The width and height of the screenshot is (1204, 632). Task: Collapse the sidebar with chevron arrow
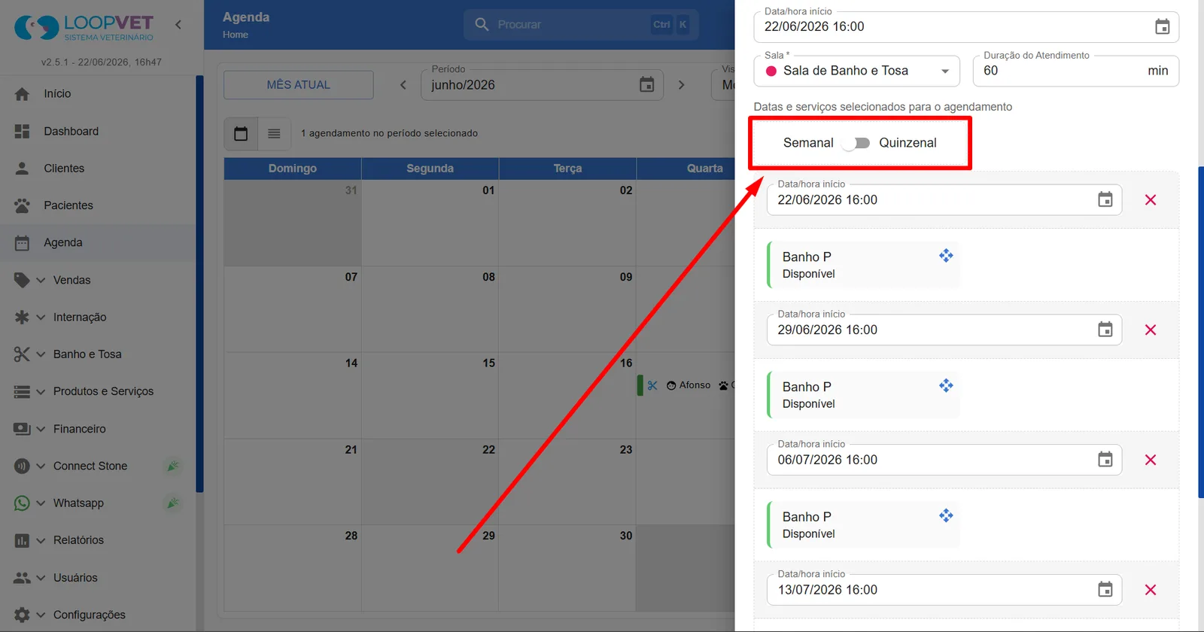178,25
